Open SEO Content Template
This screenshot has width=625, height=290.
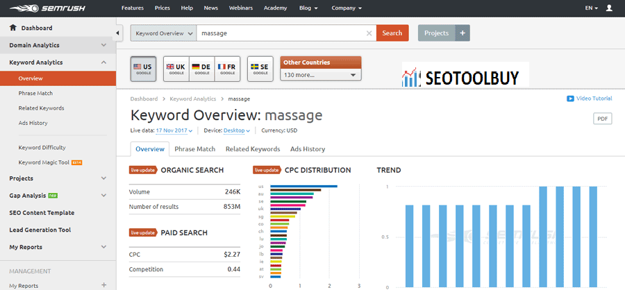tap(42, 213)
